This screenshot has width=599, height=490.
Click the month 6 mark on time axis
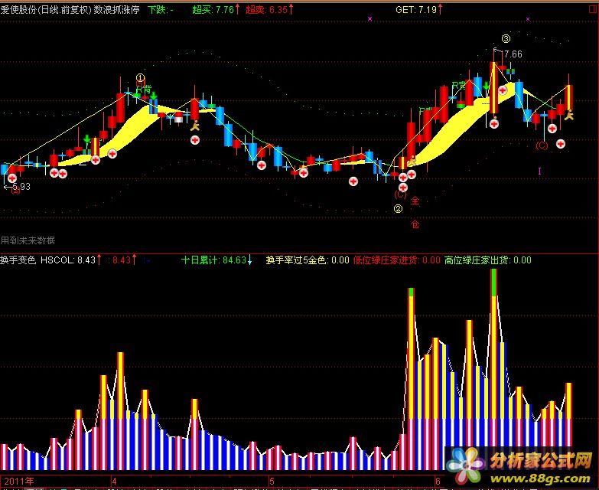point(438,482)
